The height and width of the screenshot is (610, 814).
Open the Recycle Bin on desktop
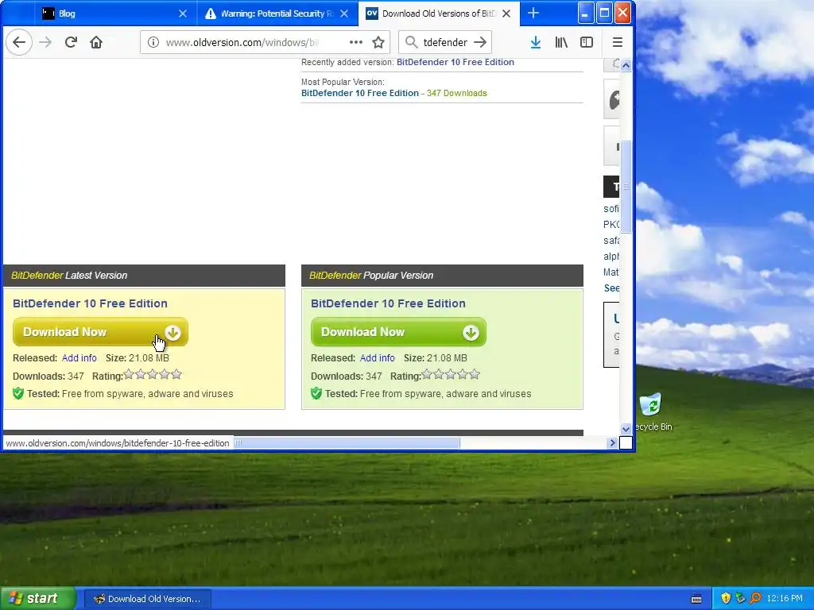pos(651,412)
